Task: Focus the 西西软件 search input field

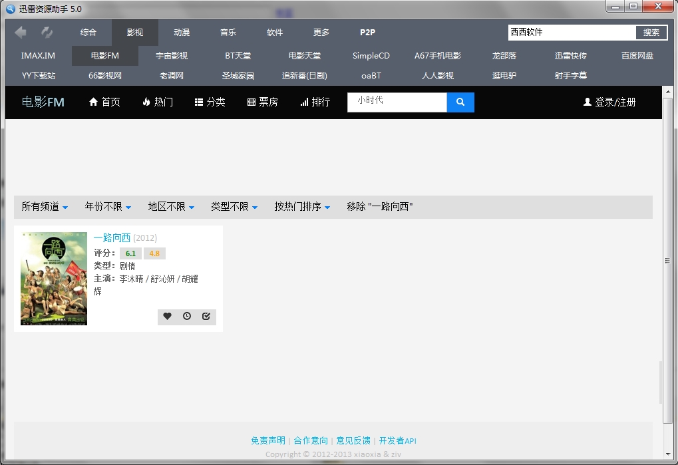Action: click(572, 33)
